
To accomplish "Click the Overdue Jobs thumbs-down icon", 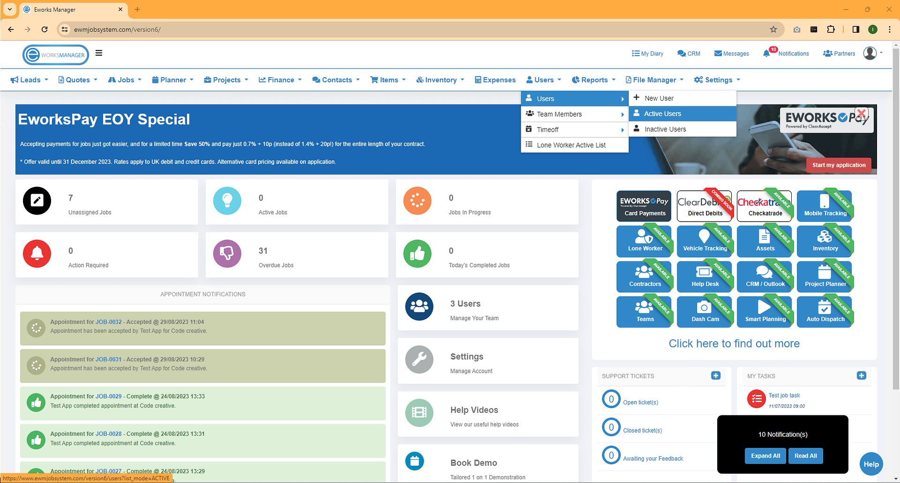I will tap(227, 253).
